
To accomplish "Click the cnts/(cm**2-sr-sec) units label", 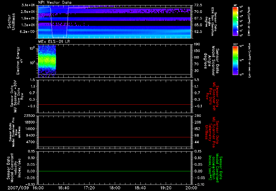I will (249, 21).
